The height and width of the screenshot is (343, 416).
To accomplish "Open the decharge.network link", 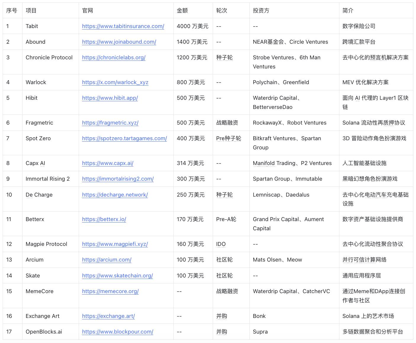I will [x=115, y=195].
